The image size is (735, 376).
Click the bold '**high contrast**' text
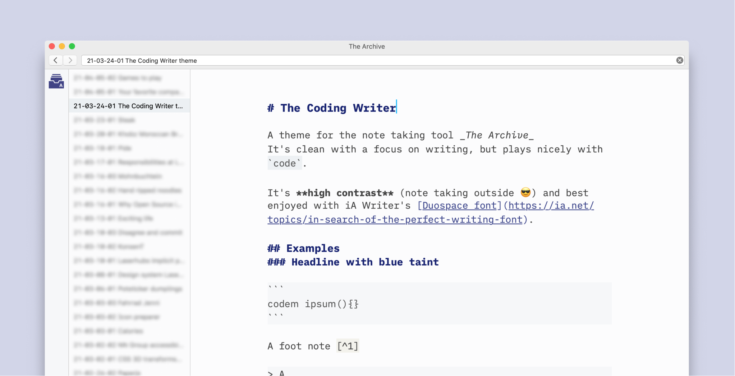[x=345, y=193]
